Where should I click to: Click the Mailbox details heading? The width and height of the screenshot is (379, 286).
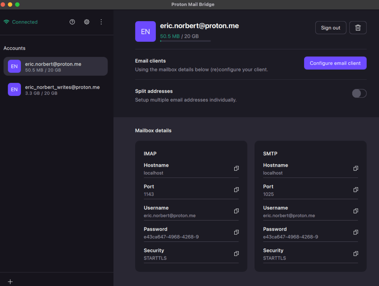pyautogui.click(x=153, y=131)
